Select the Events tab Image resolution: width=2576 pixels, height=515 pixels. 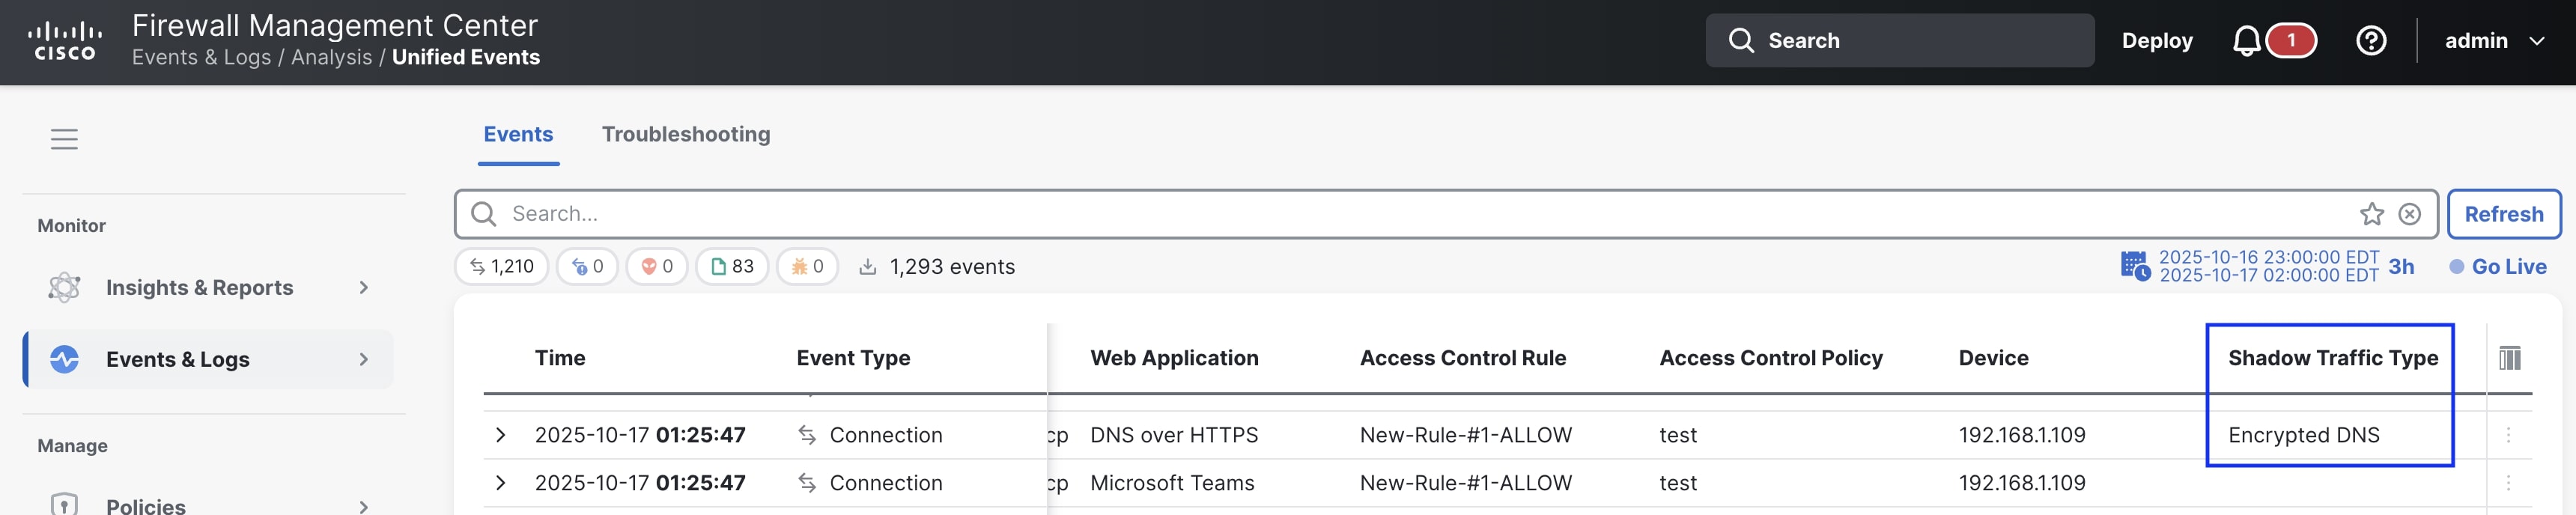(x=518, y=135)
